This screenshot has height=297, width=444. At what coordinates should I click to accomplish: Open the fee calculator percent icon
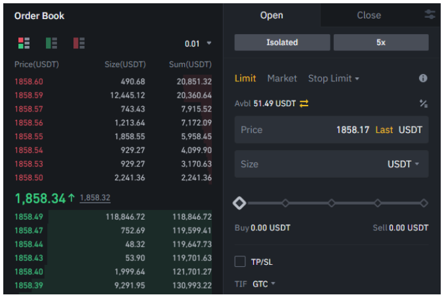tap(423, 104)
